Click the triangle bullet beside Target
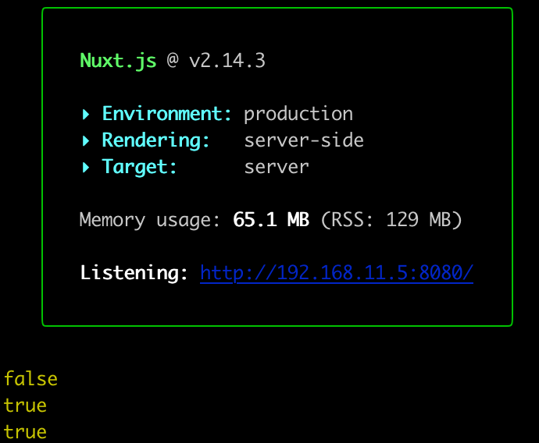The height and width of the screenshot is (443, 539). coord(86,168)
